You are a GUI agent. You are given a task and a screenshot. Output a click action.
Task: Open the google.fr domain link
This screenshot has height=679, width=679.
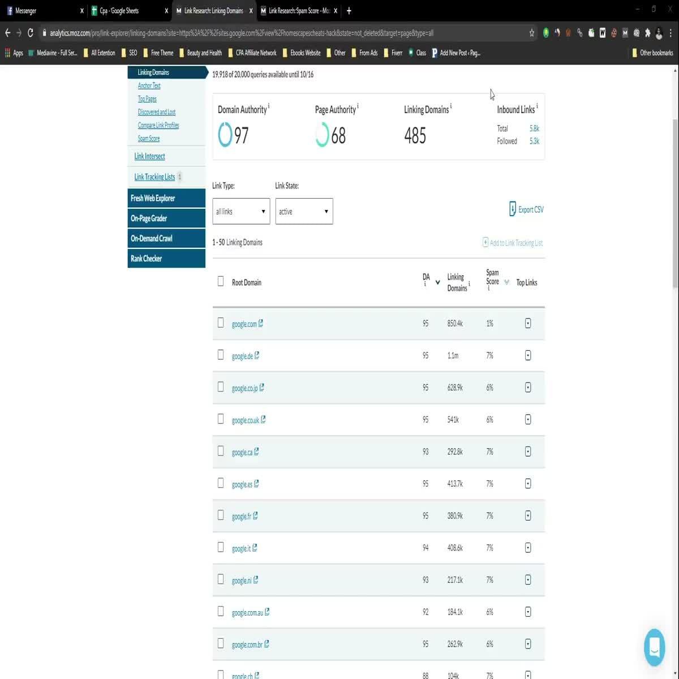point(241,517)
